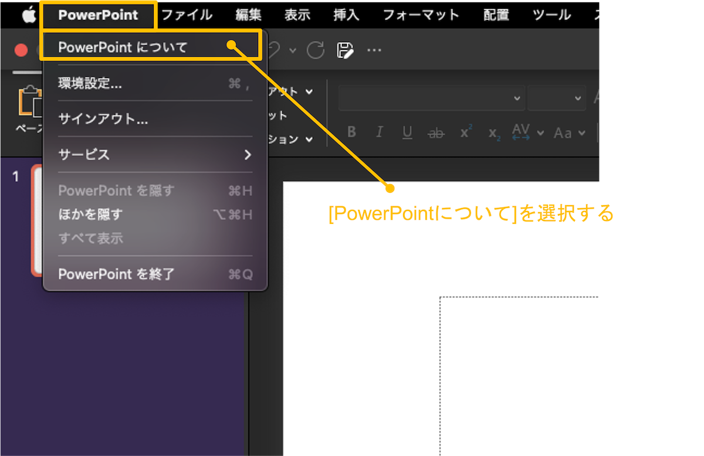Open character spacing (AV) options
This screenshot has height=456, width=704.
pos(521,131)
